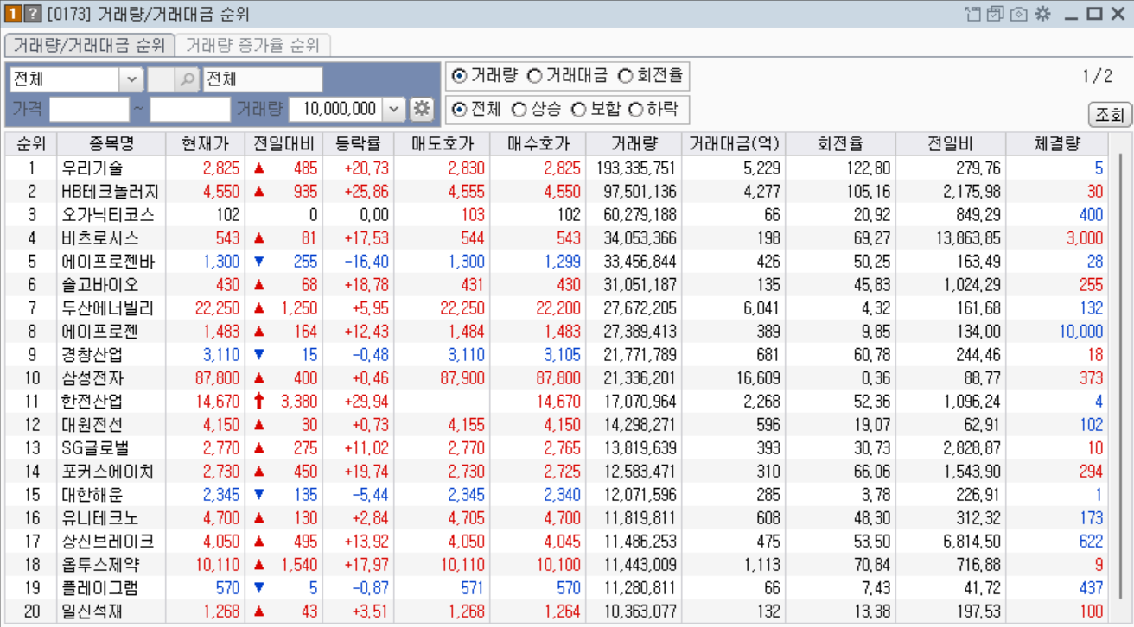Select the 대원전선 stock name
This screenshot has height=627, width=1134.
tap(92, 425)
